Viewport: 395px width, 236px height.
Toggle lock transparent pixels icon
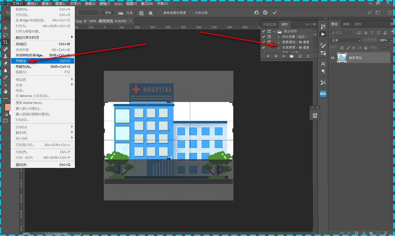(342, 48)
